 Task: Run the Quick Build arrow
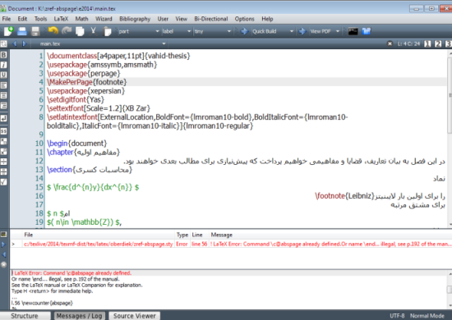click(x=244, y=31)
